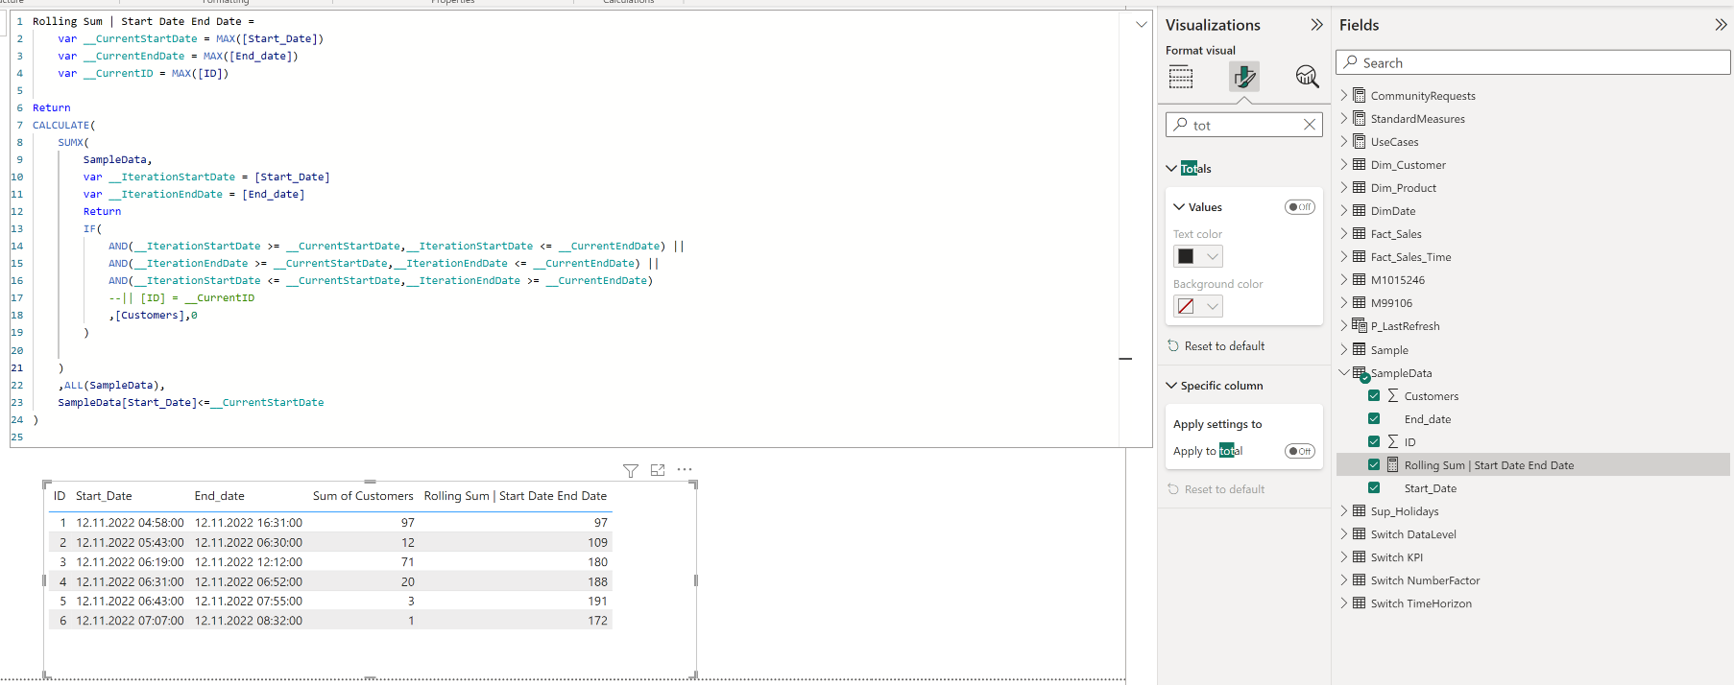Open the Background color dropdown arrow
Image resolution: width=1734 pixels, height=685 pixels.
pos(1213,306)
